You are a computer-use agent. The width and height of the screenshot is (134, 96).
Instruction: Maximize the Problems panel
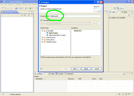click(132, 73)
